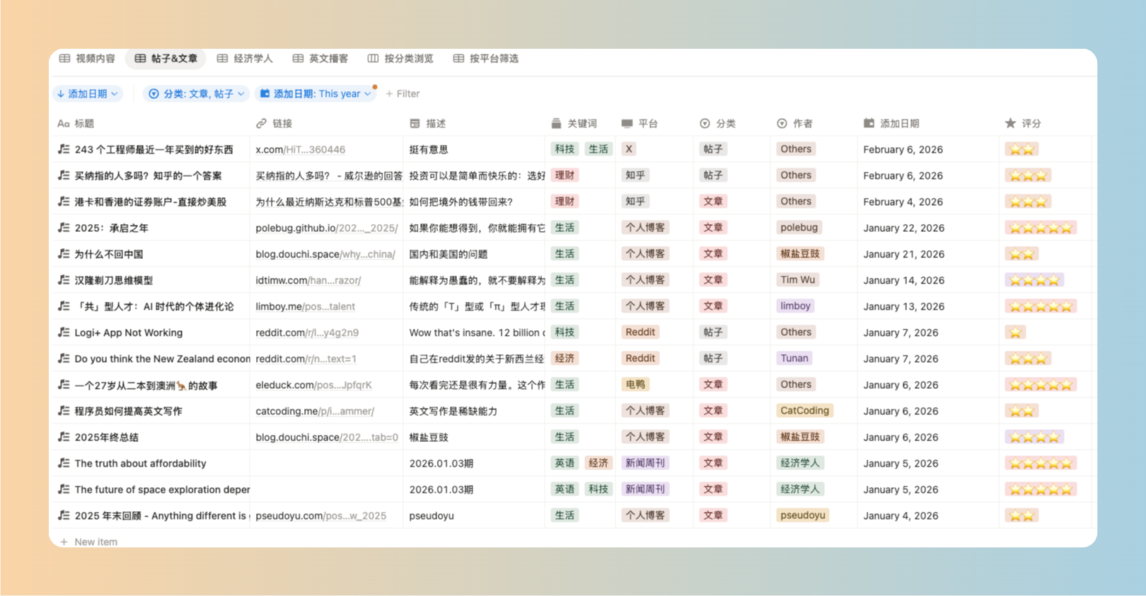Screen dimensions: 1146x596
Task: Select the 'Logi+ App Not Working' title cell
Action: coord(129,332)
